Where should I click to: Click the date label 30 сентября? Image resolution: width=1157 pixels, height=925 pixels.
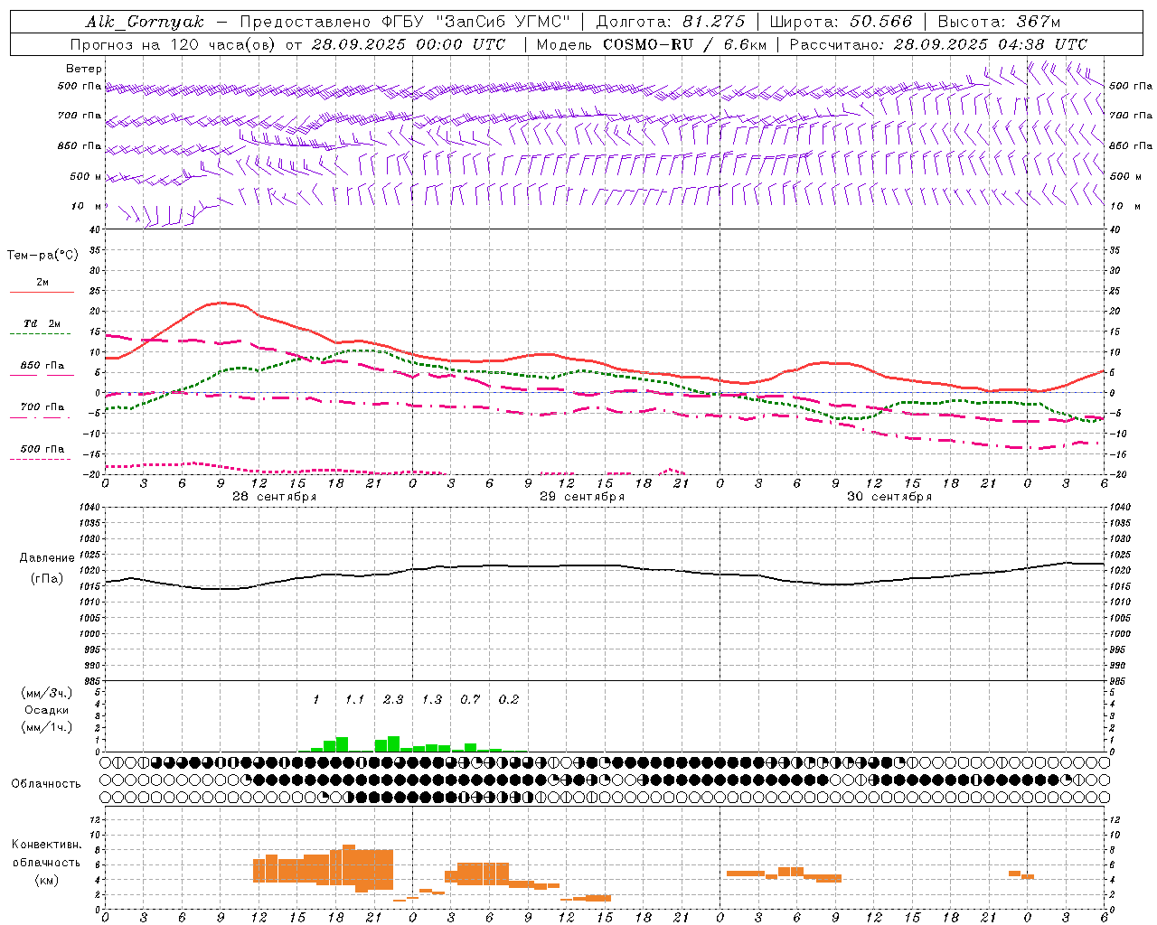889,497
